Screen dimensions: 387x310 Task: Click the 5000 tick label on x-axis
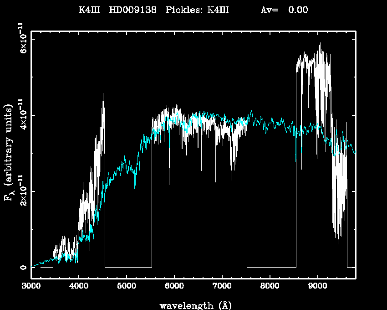point(127,286)
